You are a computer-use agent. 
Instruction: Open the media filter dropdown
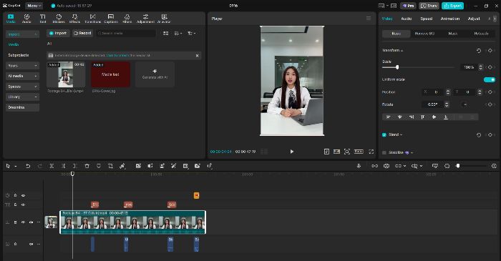pos(192,33)
